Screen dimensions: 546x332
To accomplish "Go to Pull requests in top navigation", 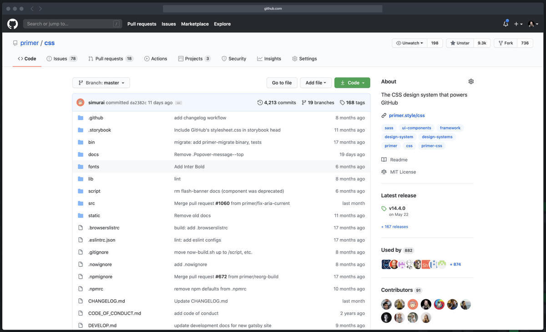I will [142, 24].
